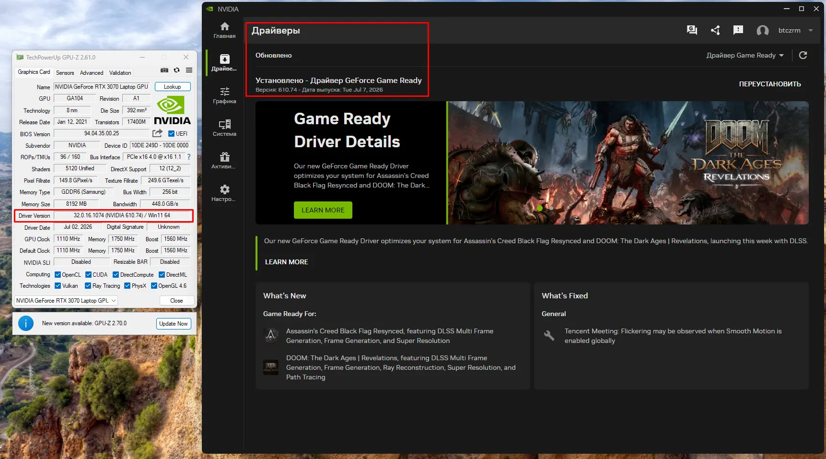Open the Драйвер Game Ready dropdown

[x=745, y=55]
